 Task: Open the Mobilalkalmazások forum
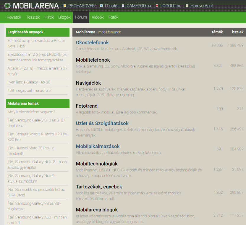(98, 146)
